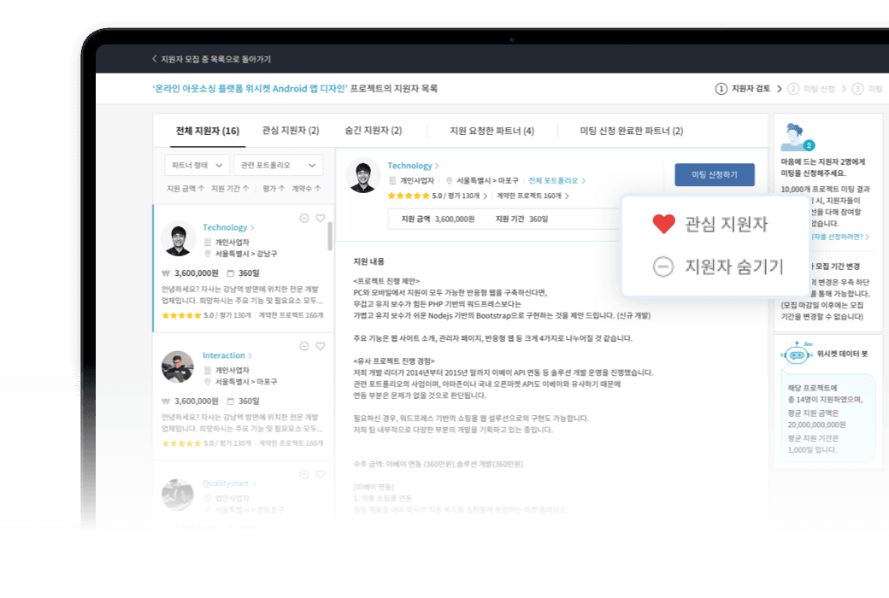Image resolution: width=889 pixels, height=598 pixels.
Task: Click the calendar icon next to 360일
Action: (231, 273)
